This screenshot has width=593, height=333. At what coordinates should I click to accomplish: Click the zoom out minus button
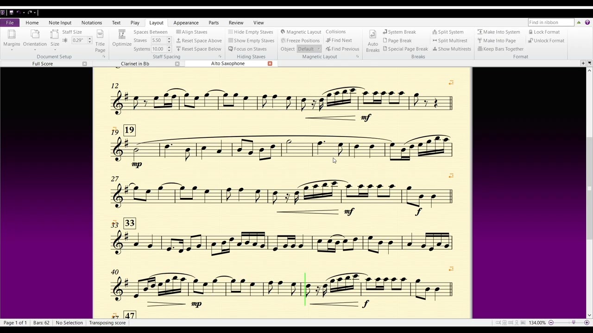coord(551,323)
